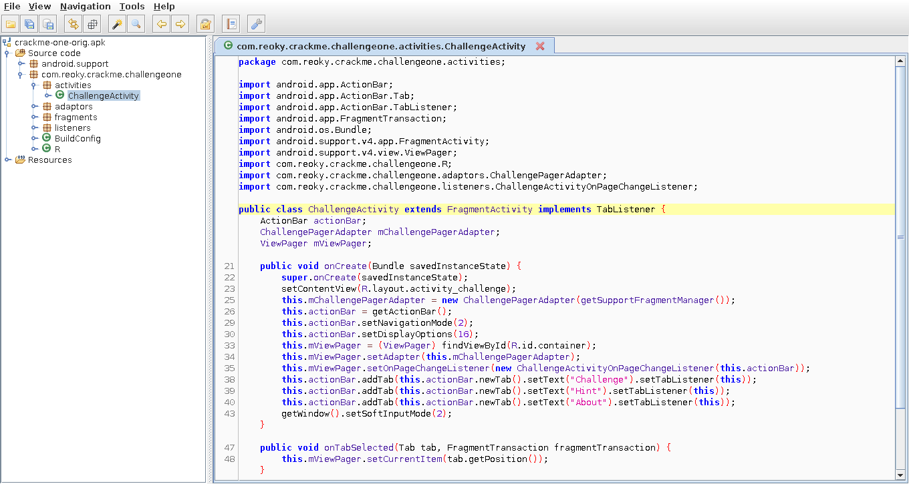Collapse com.reoky.crackme.challengeone package
Image resolution: width=909 pixels, height=484 pixels.
click(21, 75)
